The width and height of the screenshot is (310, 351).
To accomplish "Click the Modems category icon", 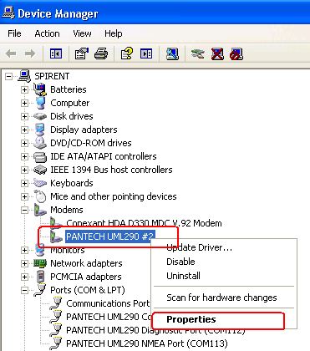I will 40,210.
